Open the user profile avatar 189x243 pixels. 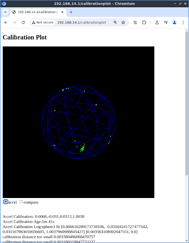point(174,22)
